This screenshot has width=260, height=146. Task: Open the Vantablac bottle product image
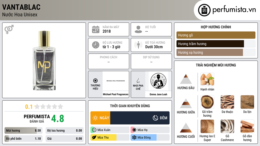tap(44, 60)
